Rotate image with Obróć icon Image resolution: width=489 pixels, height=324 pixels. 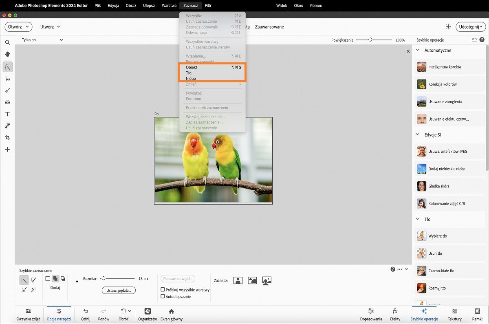(x=123, y=311)
